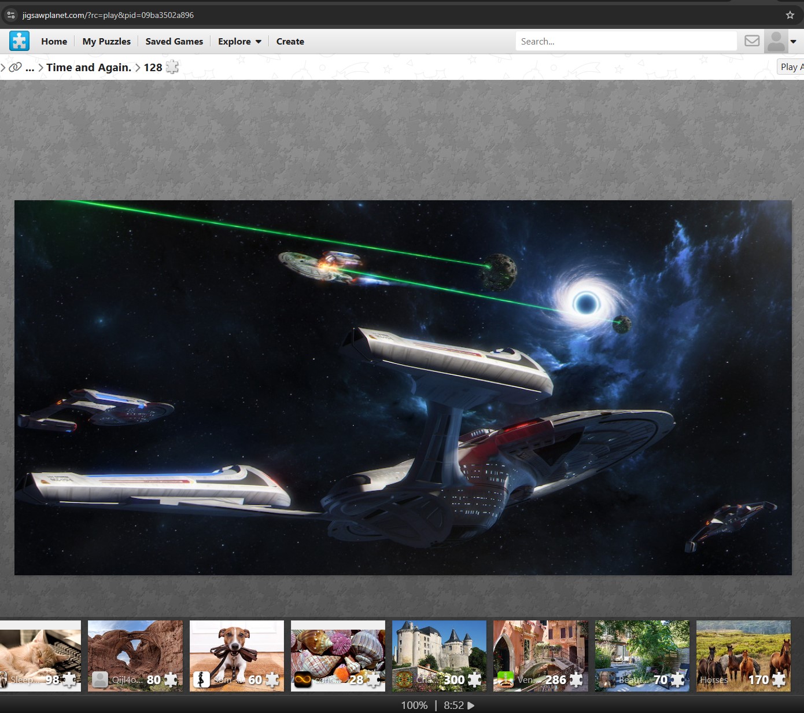Open the account dropdown arrow
Image resolution: width=804 pixels, height=713 pixels.
(x=794, y=42)
